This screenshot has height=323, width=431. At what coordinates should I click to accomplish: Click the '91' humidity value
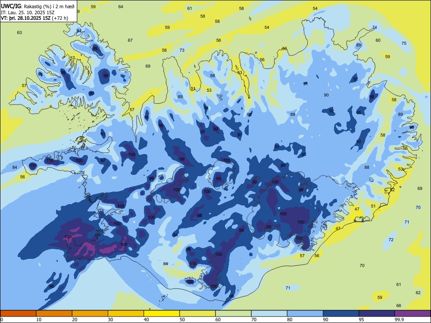pos(306,84)
